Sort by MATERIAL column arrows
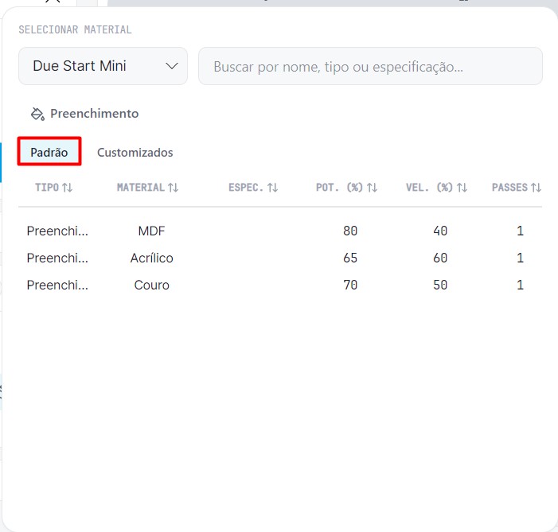The image size is (558, 532). [173, 188]
